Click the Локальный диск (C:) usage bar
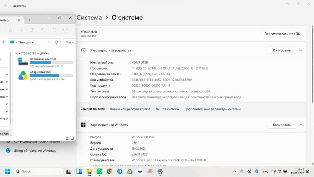This screenshot has width=314, height=177. click(51, 63)
